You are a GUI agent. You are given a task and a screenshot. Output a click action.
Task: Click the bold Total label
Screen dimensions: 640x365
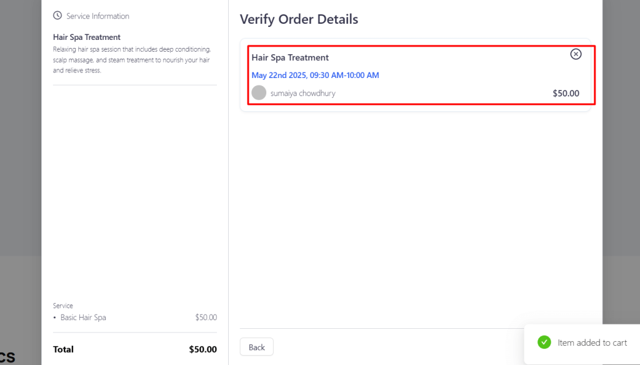click(63, 349)
